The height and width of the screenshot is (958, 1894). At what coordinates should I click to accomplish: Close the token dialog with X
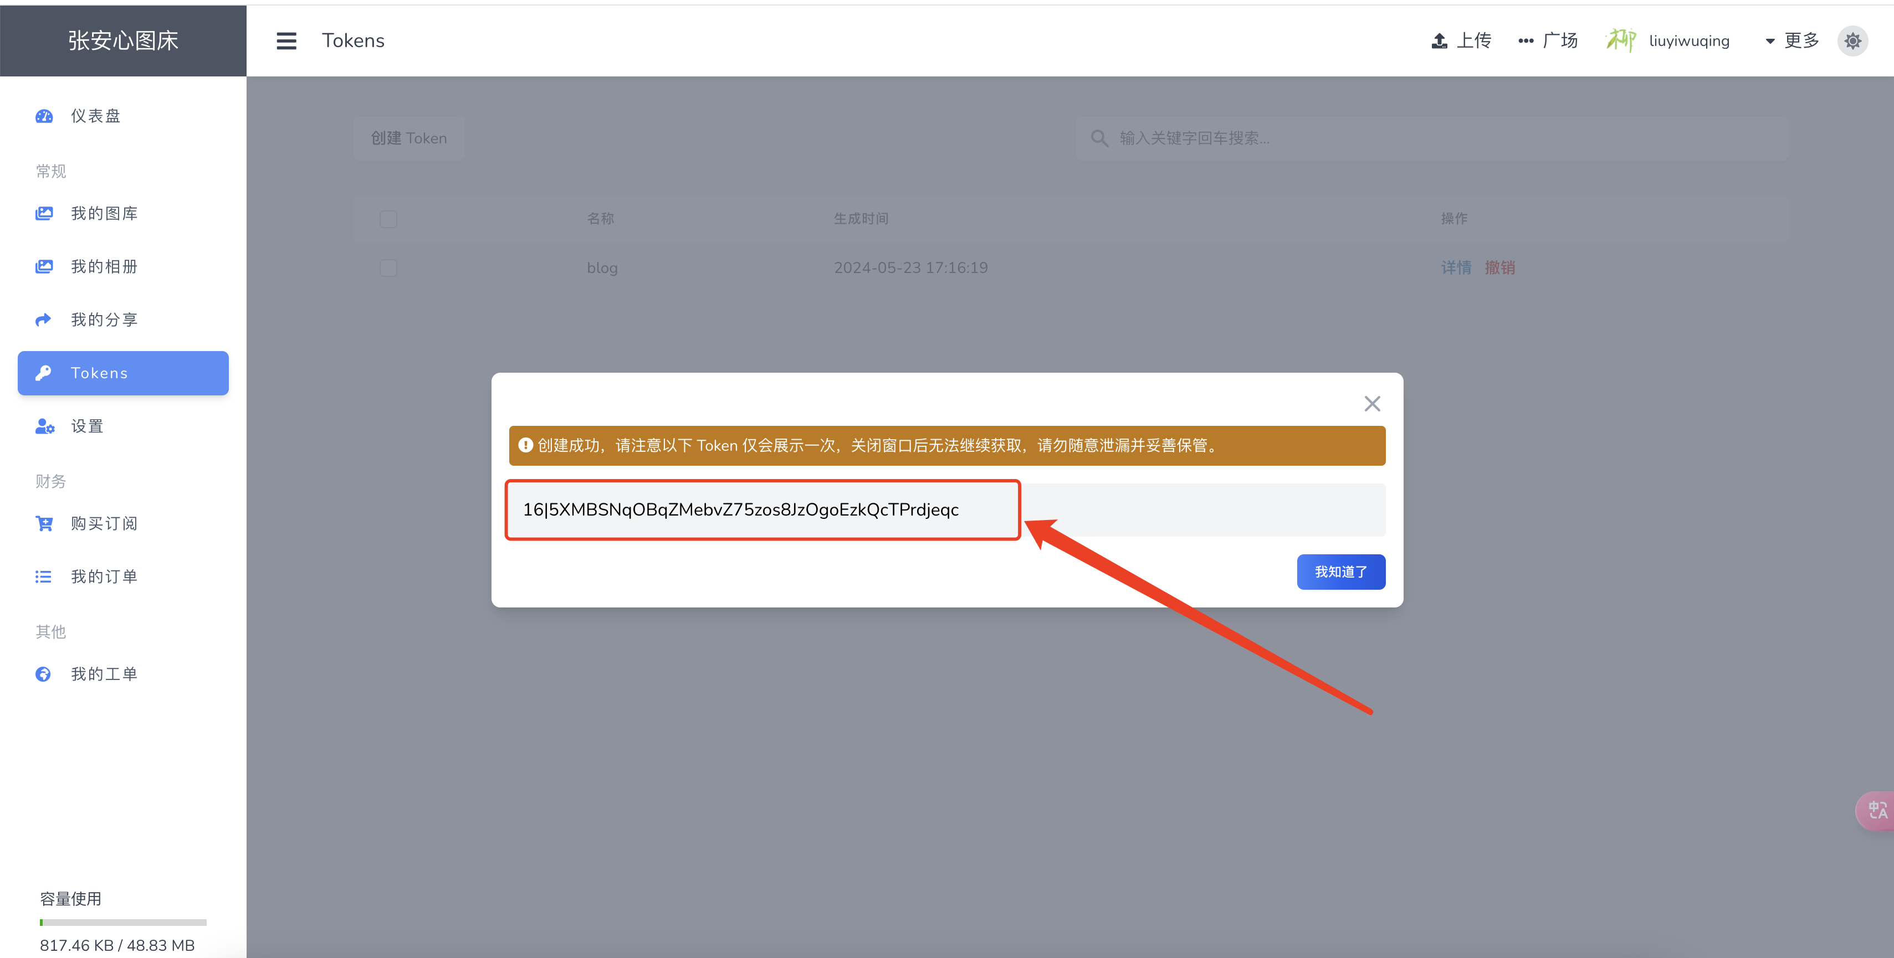click(x=1372, y=403)
